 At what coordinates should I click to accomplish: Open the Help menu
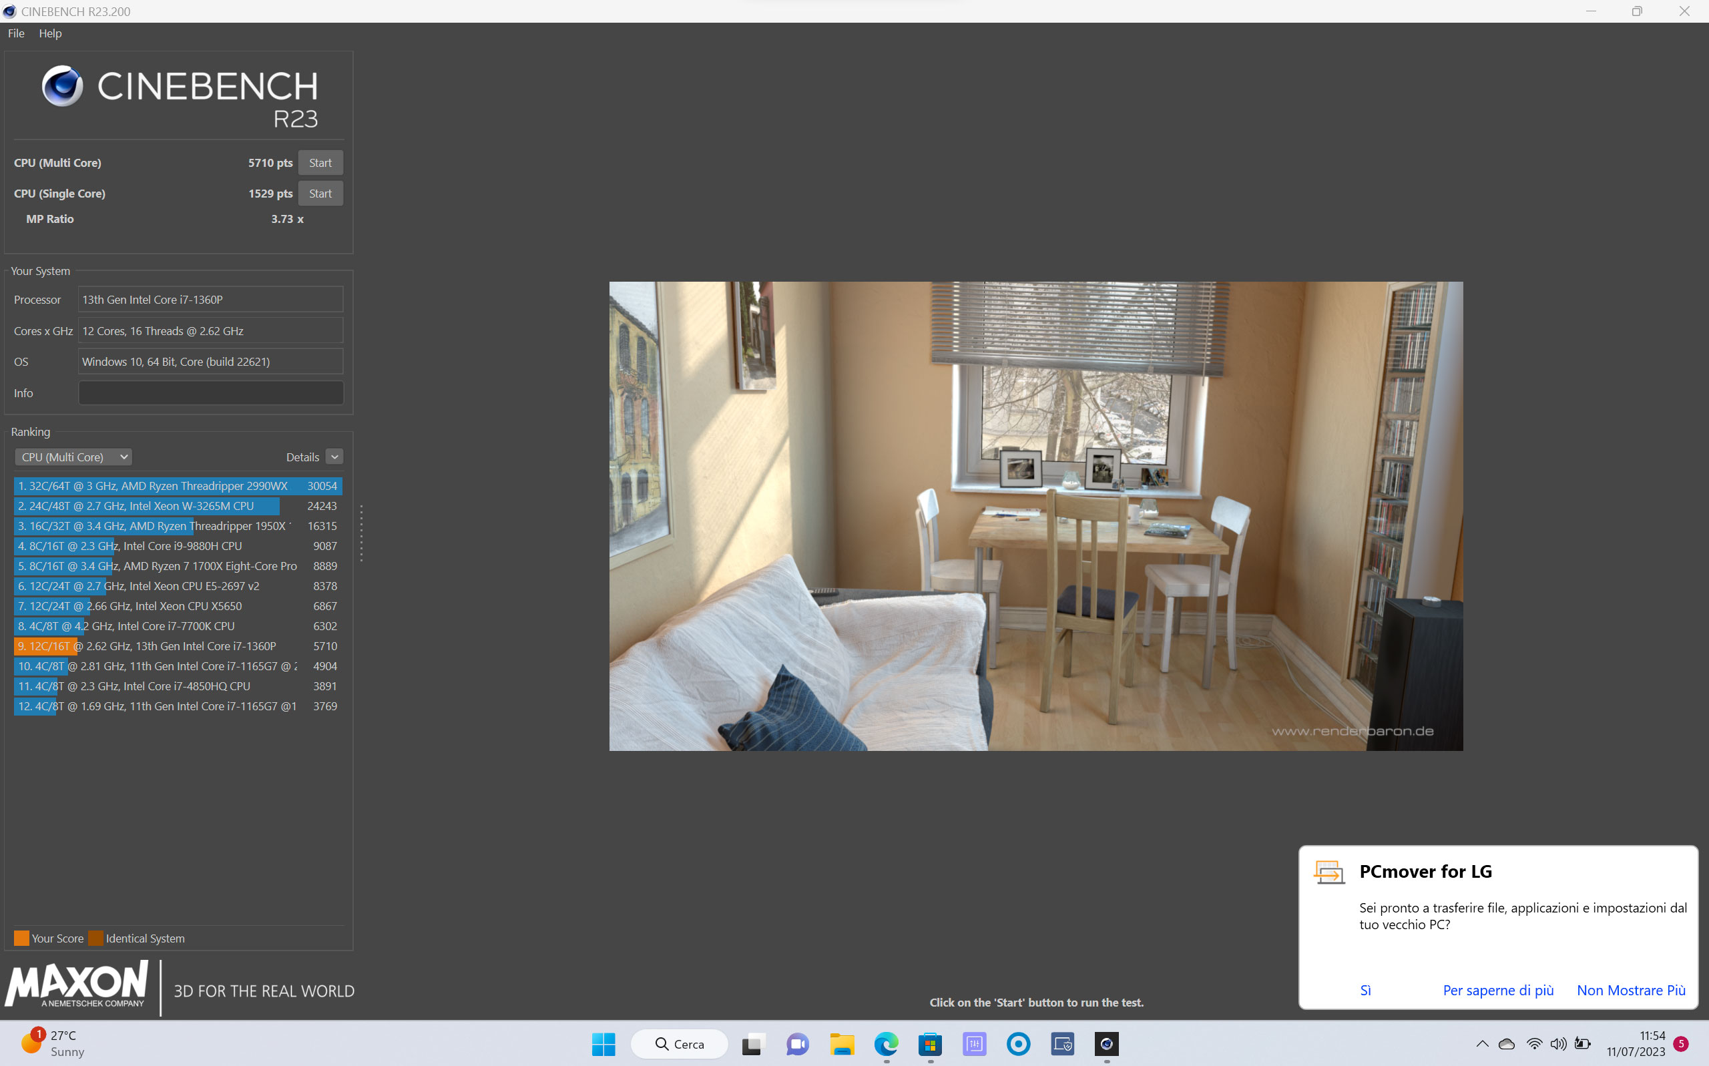click(x=50, y=33)
